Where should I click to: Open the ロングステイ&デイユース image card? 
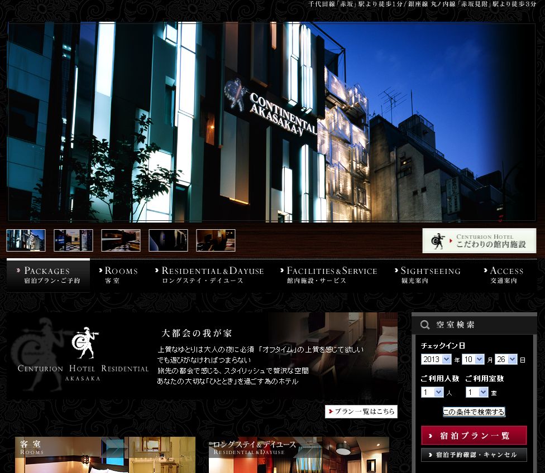coord(299,455)
